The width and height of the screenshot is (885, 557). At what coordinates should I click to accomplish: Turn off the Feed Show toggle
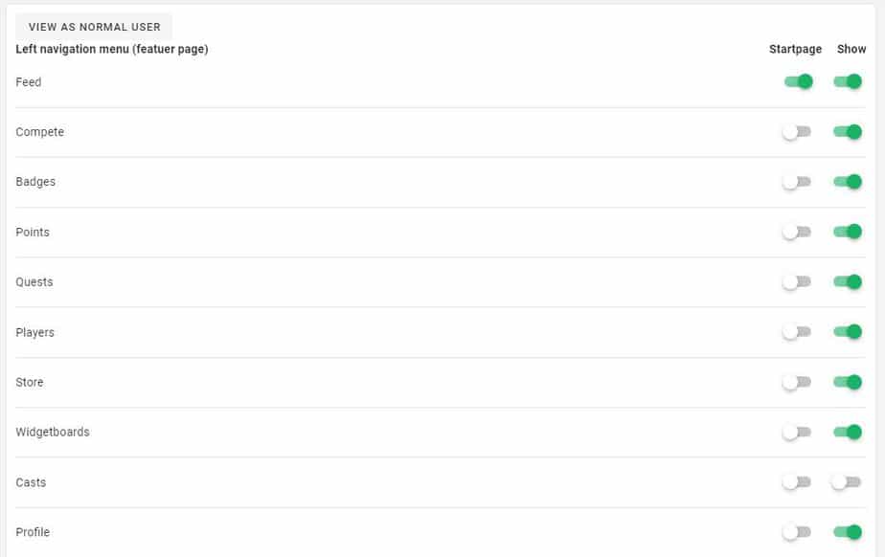pyautogui.click(x=848, y=81)
